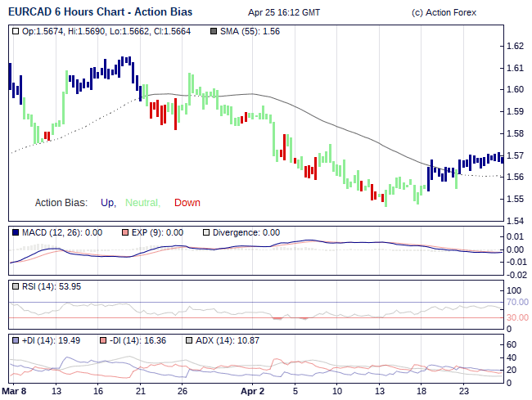Click the Op:1.5674 open price value
The image size is (532, 400).
(x=43, y=32)
